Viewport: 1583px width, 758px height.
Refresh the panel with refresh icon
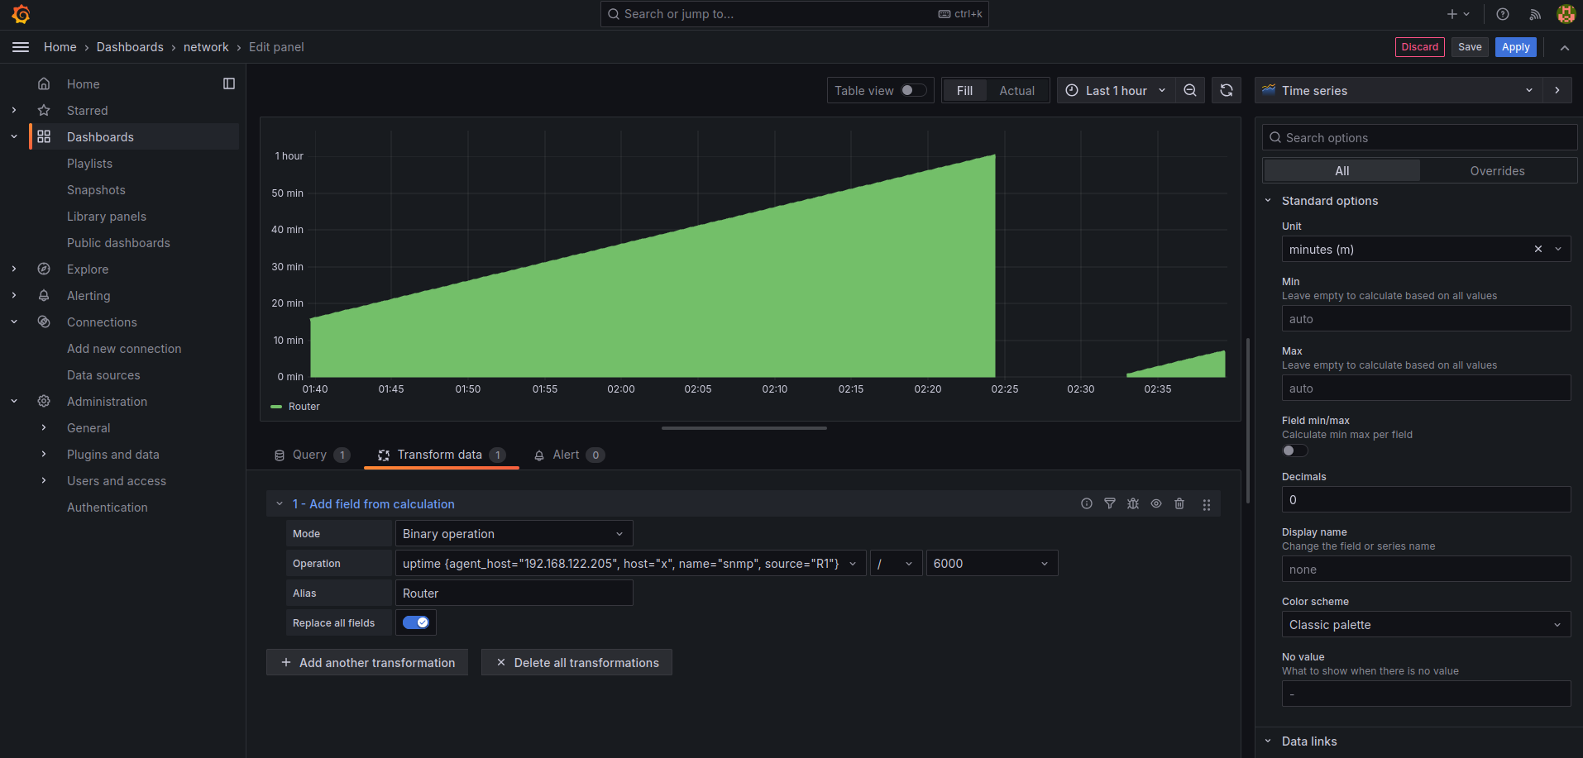[1227, 90]
